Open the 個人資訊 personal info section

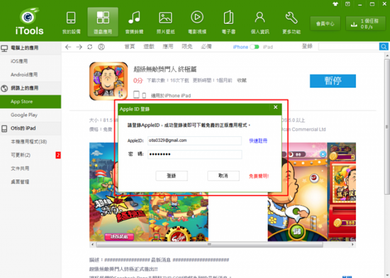coord(260,23)
